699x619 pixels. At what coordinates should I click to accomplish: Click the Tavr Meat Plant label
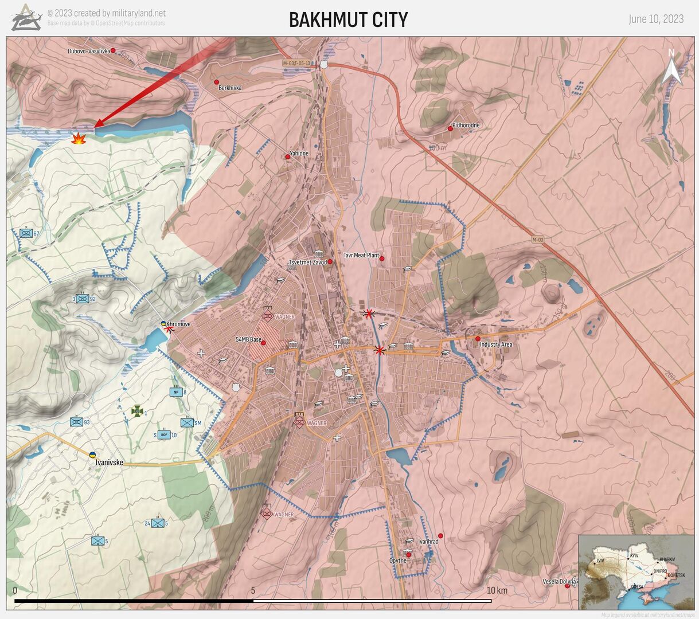(x=361, y=256)
